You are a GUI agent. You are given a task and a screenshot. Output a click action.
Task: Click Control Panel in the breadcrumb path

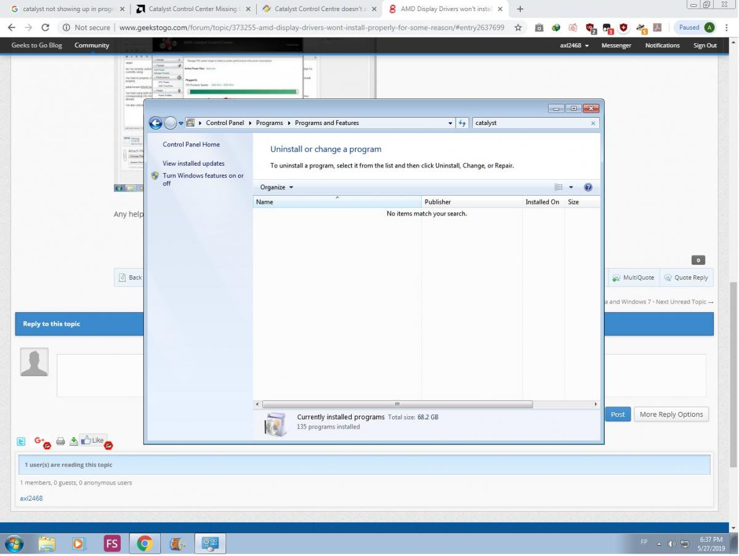[225, 123]
